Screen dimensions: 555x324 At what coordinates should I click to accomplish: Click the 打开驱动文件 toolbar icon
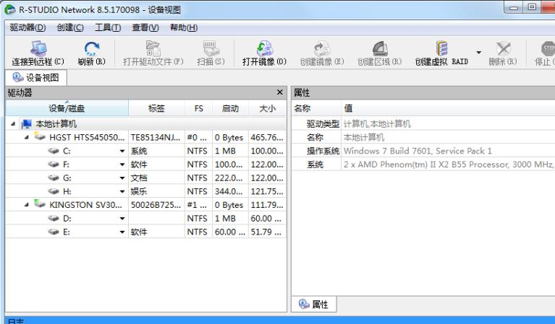153,49
